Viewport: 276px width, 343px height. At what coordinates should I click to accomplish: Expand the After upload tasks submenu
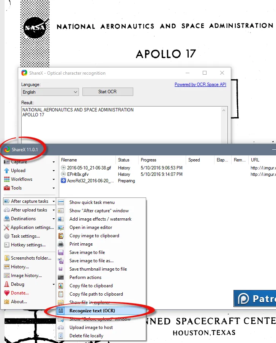(29, 210)
